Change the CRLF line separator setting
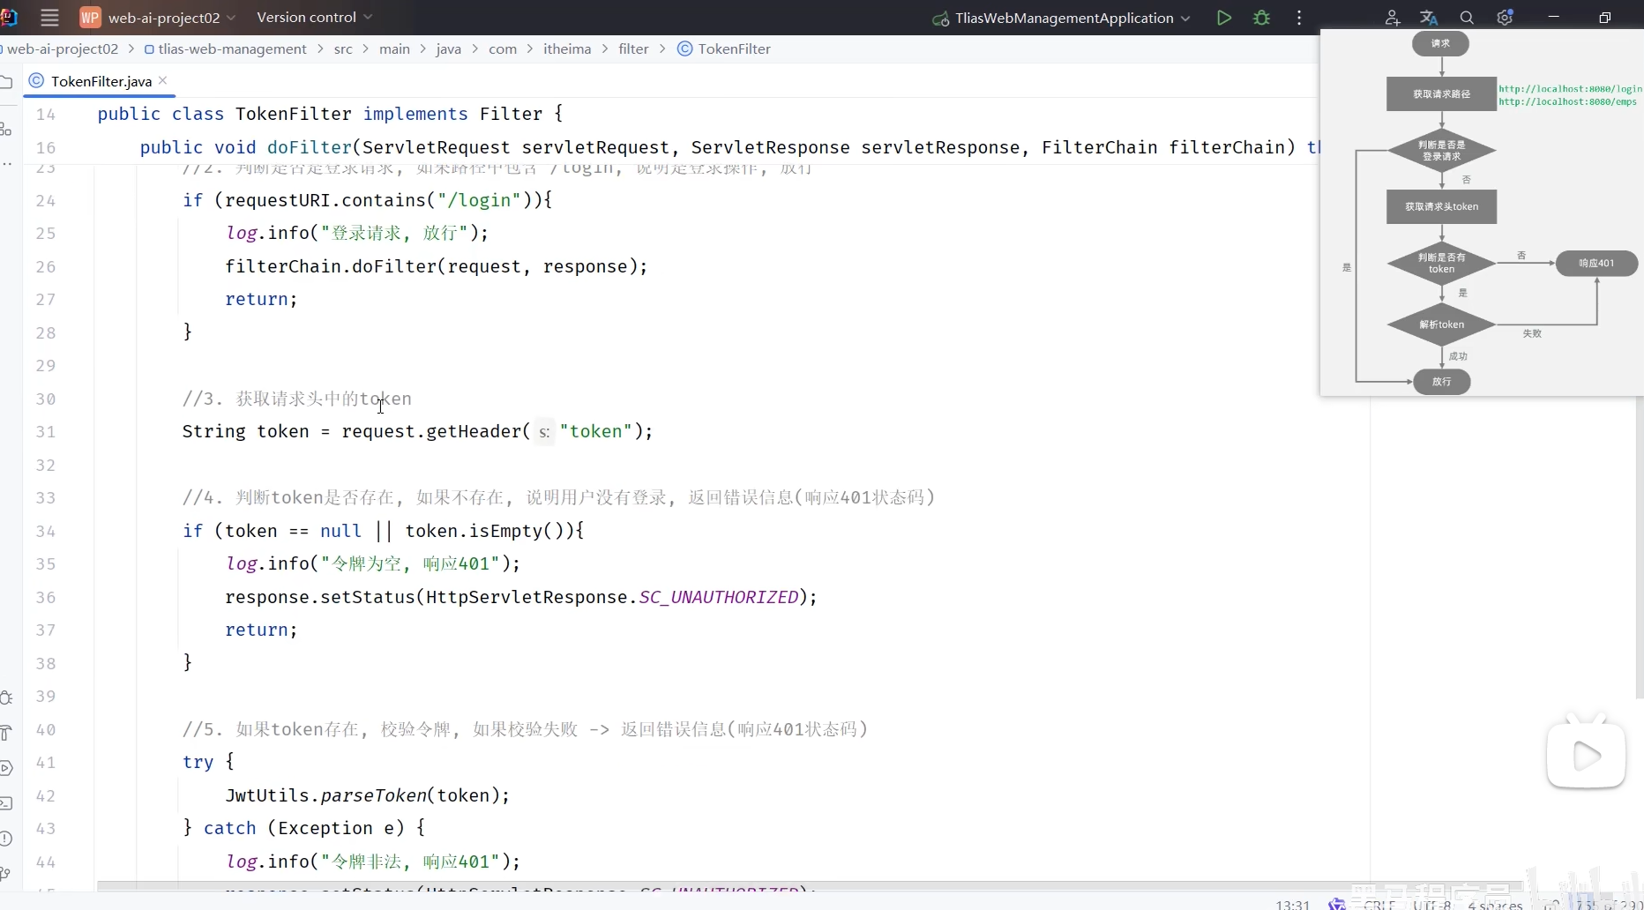 (x=1379, y=905)
